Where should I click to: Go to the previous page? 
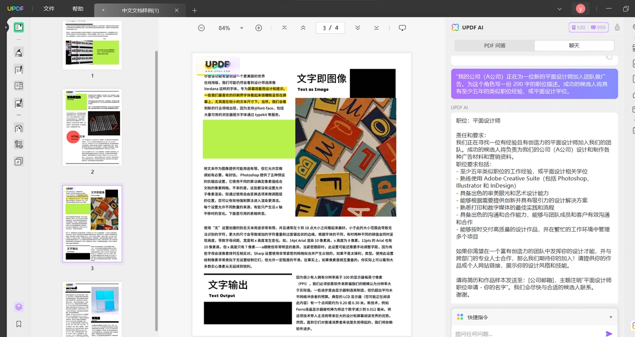pos(303,28)
